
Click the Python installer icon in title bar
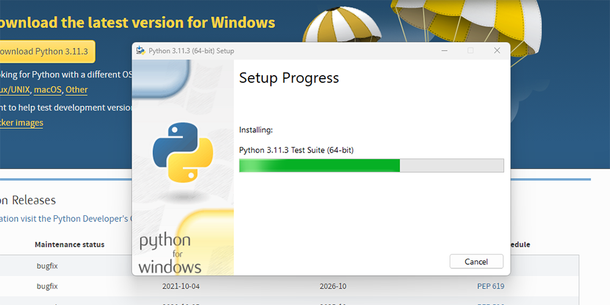140,51
